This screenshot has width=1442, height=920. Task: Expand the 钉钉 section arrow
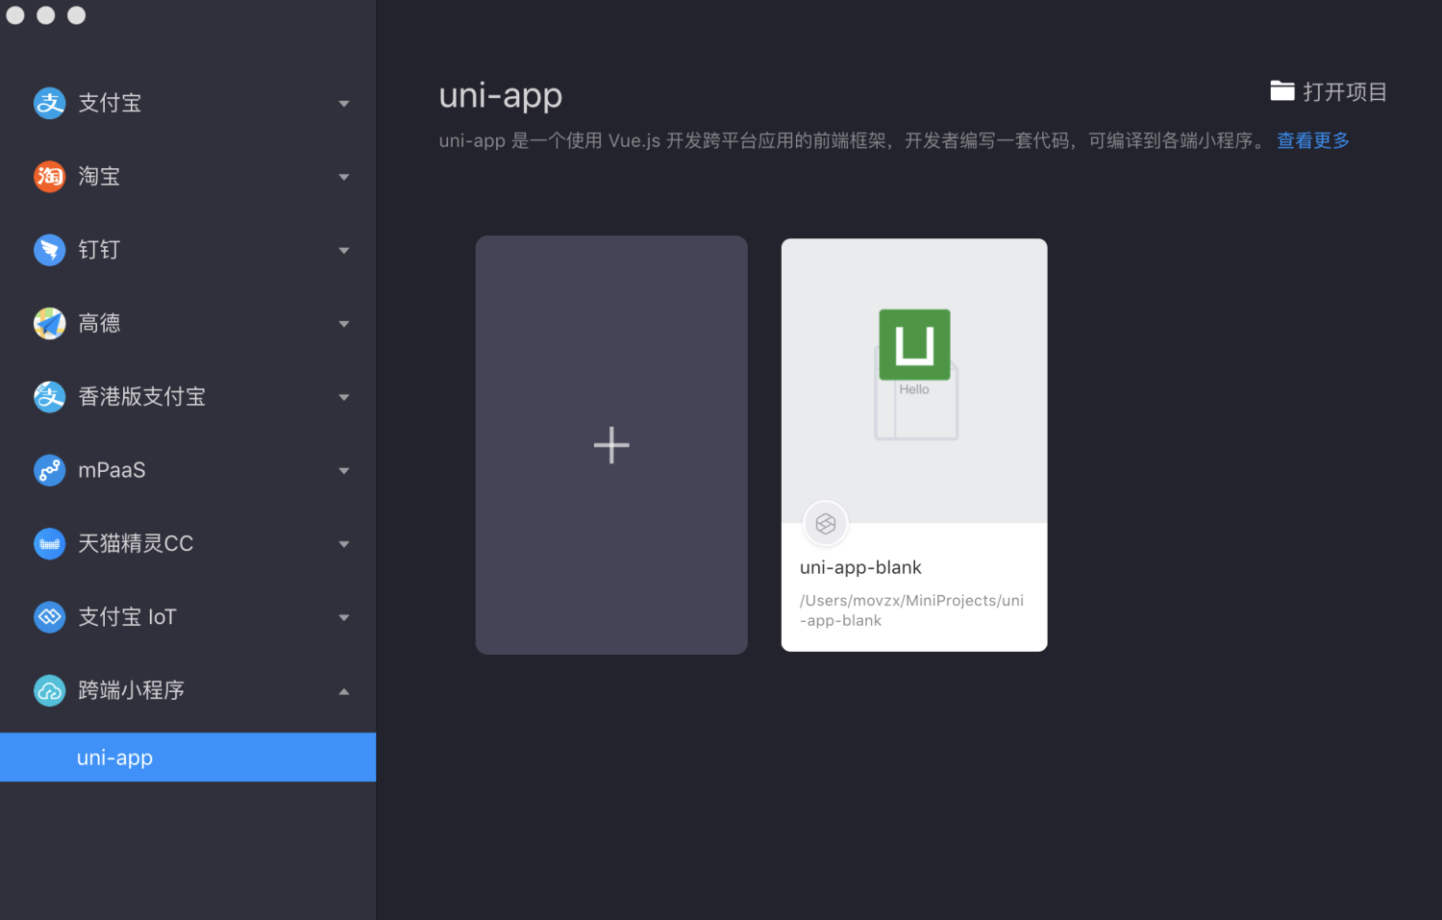pyautogui.click(x=344, y=251)
